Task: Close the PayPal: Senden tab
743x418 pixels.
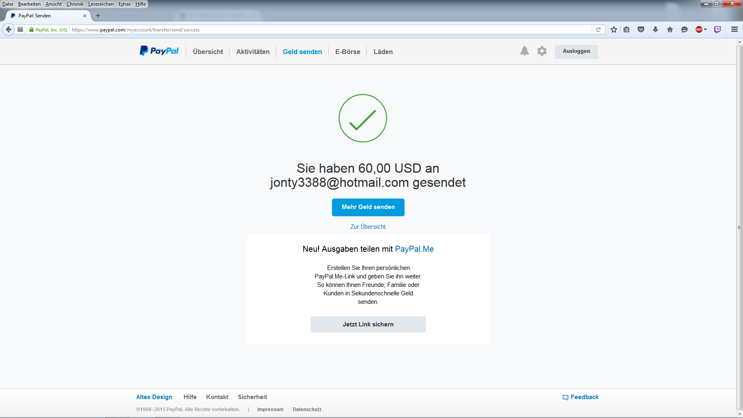Action: point(85,16)
